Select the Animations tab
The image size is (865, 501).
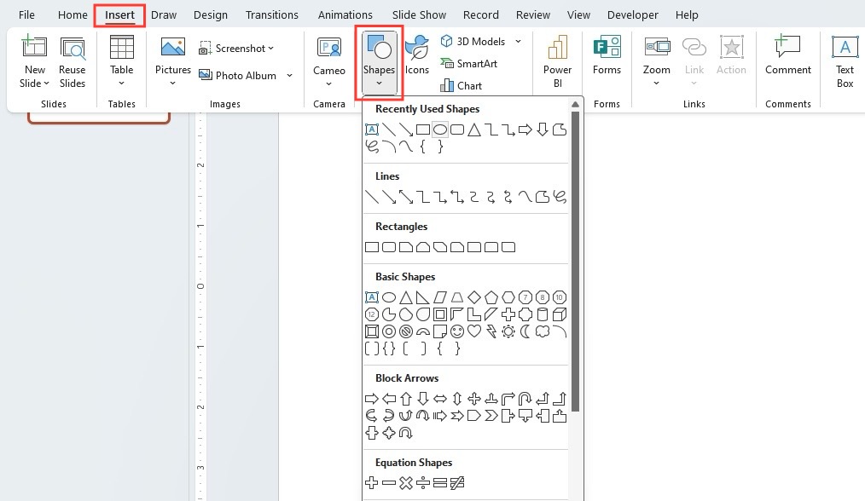coord(345,14)
